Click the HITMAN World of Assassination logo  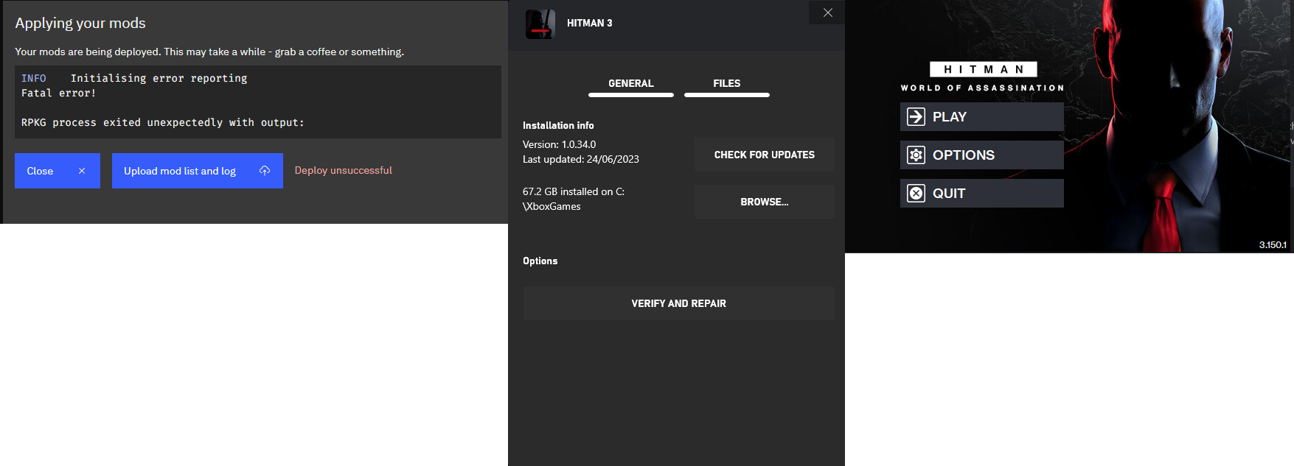coord(983,77)
